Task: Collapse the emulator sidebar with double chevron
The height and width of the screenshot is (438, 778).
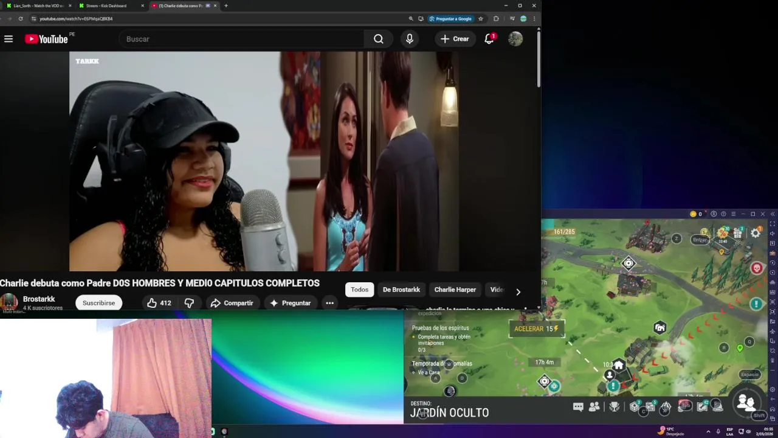Action: point(773,214)
